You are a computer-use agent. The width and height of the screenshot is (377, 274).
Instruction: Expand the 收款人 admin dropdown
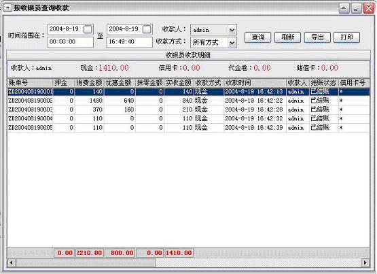tap(232, 30)
